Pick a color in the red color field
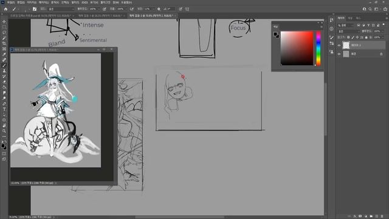The image size is (389, 219). pos(297,48)
